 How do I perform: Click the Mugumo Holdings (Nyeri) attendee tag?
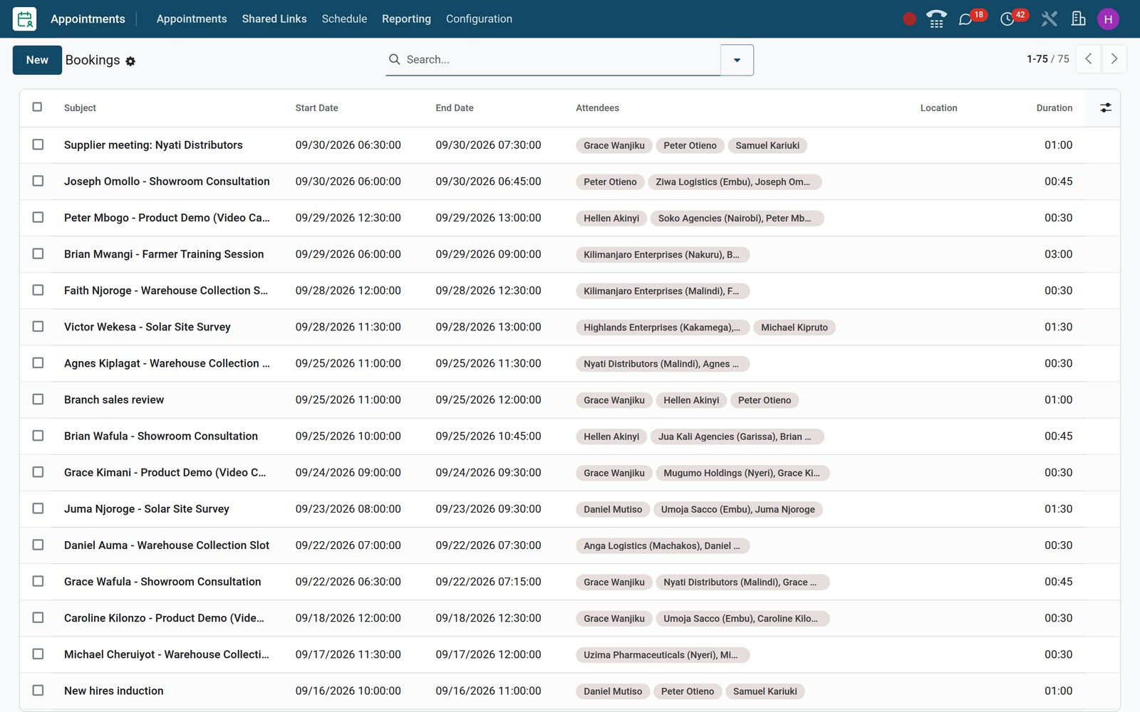pyautogui.click(x=742, y=473)
